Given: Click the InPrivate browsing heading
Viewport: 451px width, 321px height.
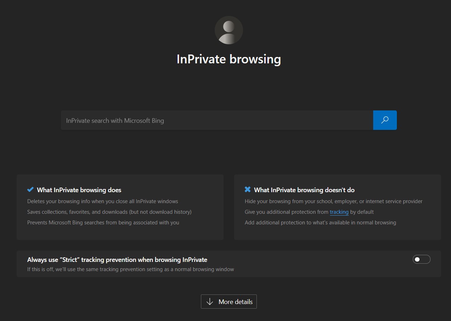Looking at the screenshot, I should [229, 59].
